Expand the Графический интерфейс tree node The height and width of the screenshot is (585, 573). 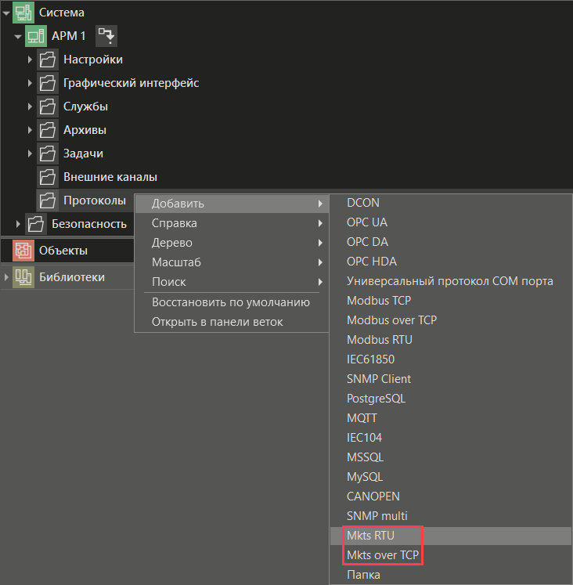point(30,83)
